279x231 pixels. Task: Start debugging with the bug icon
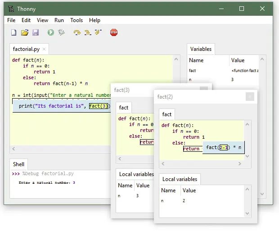61,32
